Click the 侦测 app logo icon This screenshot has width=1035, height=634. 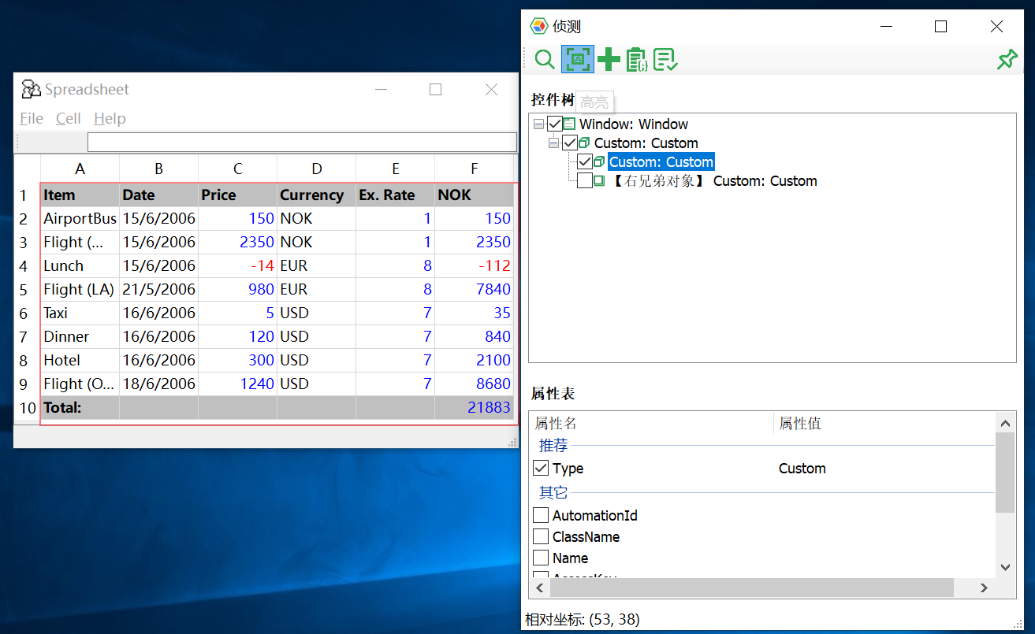coord(538,26)
